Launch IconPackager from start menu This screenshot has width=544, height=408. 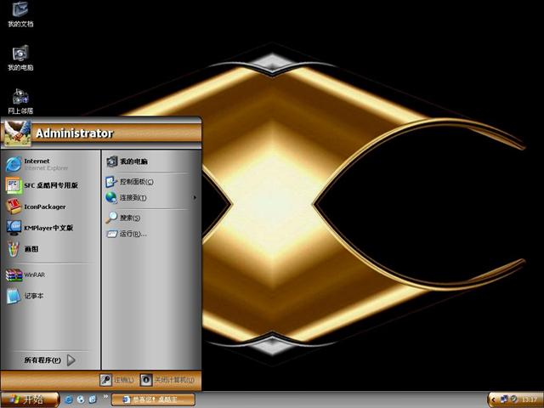point(50,207)
